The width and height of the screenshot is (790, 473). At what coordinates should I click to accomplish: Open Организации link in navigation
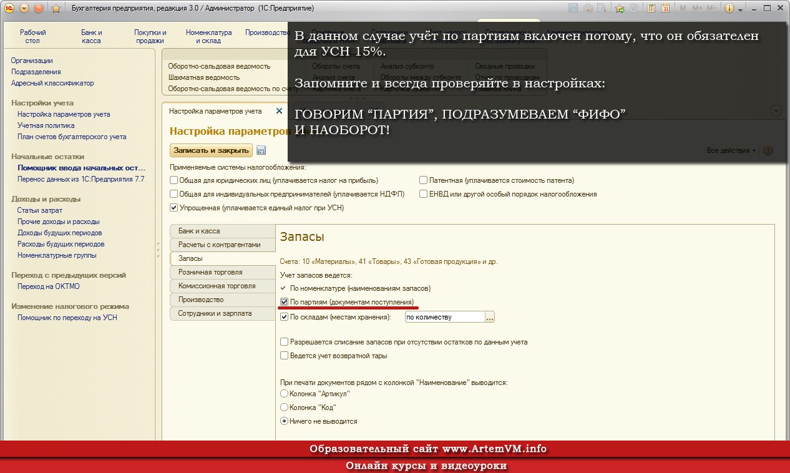point(32,61)
